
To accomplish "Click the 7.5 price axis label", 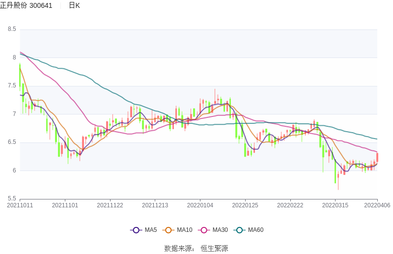I will [12, 86].
